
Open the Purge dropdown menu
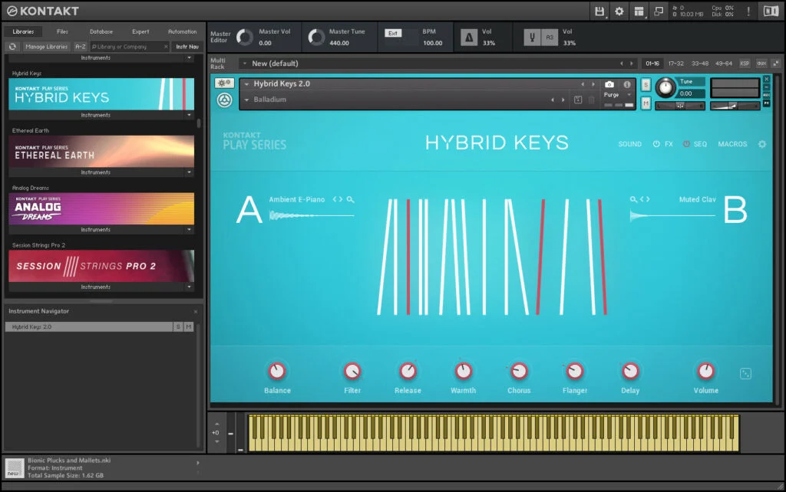tap(618, 94)
